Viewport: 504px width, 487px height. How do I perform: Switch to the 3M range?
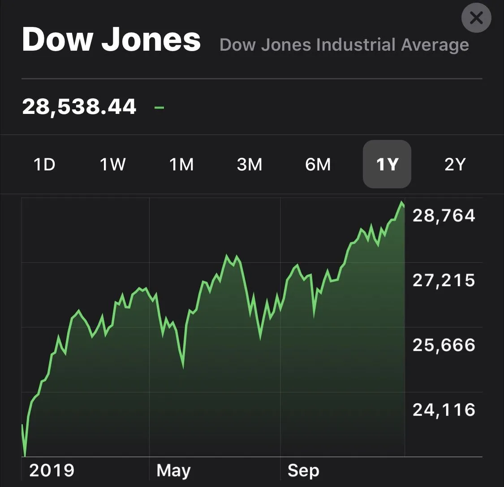point(250,165)
